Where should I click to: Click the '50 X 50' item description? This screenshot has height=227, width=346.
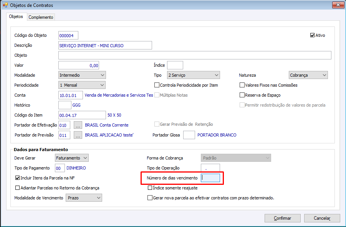pyautogui.click(x=114, y=115)
